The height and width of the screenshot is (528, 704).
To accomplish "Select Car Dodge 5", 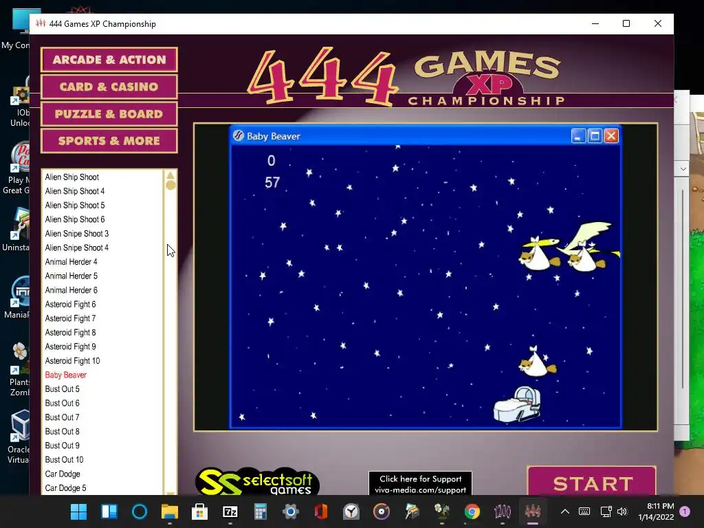I will point(65,488).
